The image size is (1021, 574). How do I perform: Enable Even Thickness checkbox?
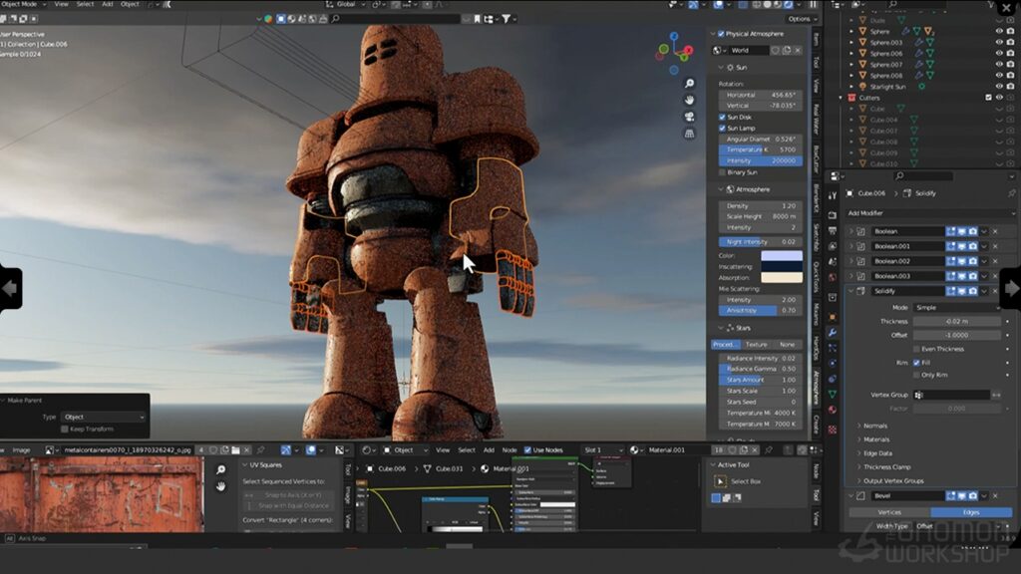point(917,349)
